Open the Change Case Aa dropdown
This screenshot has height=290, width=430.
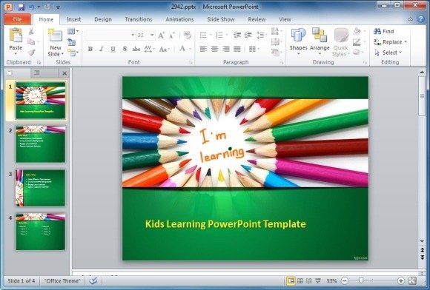(165, 50)
